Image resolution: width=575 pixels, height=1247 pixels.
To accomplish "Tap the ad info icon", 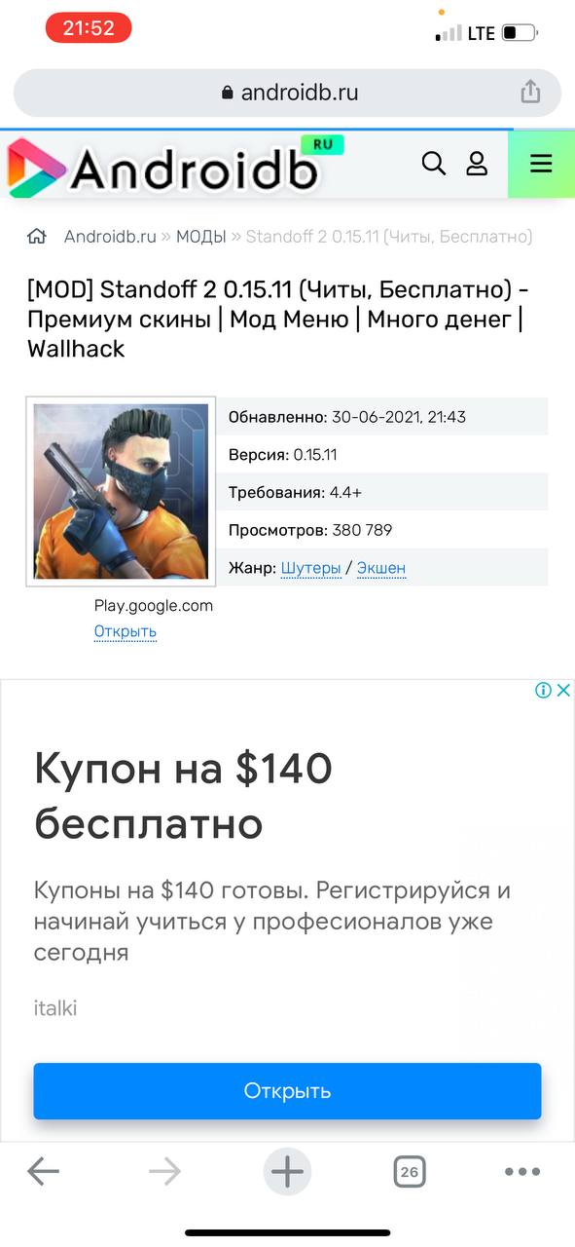I will pos(544,691).
